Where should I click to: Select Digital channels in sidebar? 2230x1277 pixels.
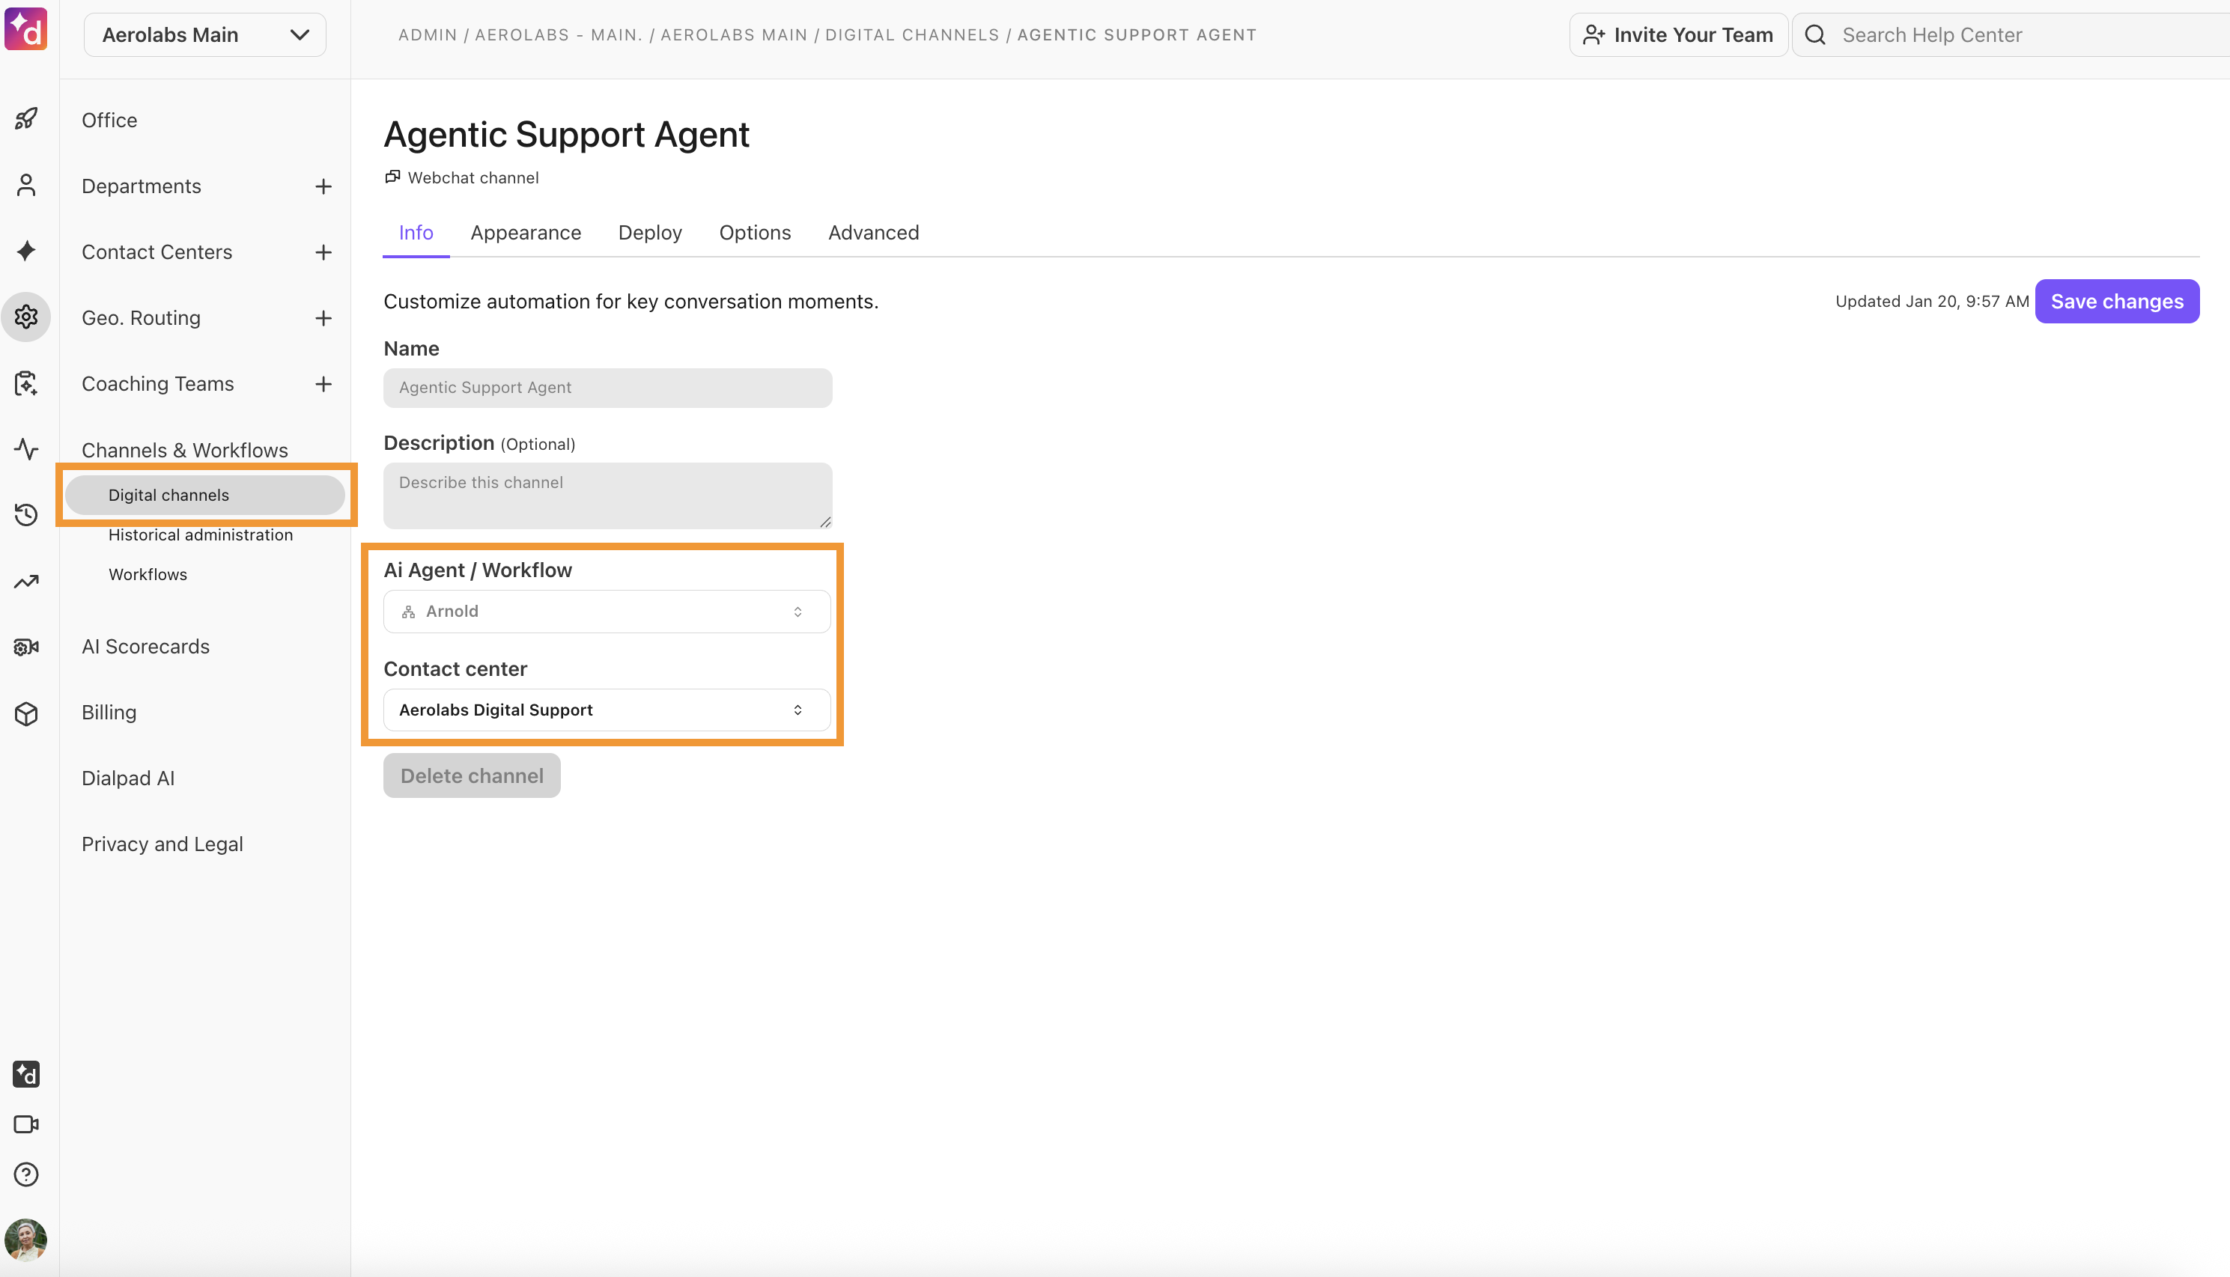pyautogui.click(x=205, y=495)
